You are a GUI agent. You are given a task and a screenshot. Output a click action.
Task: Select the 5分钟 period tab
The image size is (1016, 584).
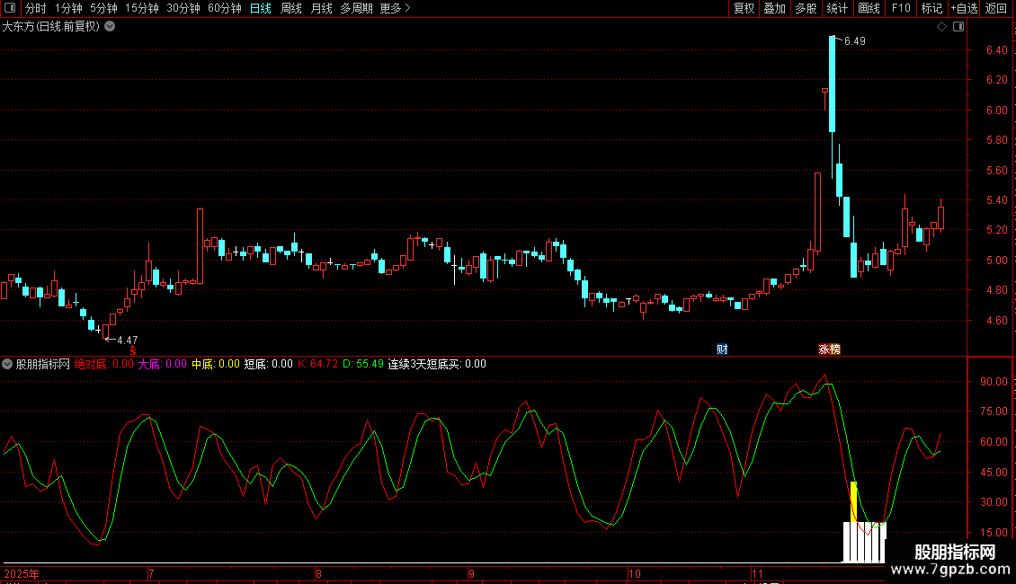[x=103, y=8]
